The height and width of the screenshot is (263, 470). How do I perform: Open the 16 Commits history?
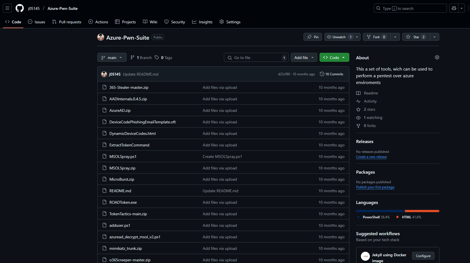click(331, 74)
